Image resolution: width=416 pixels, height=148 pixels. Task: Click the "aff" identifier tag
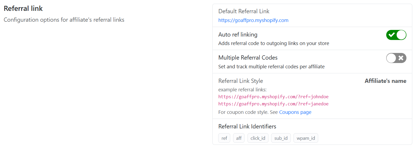pos(239,138)
